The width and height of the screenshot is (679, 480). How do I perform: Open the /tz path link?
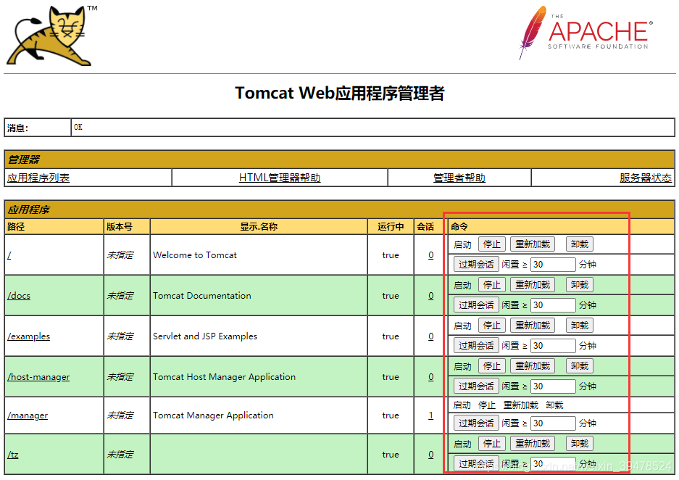coord(12,455)
